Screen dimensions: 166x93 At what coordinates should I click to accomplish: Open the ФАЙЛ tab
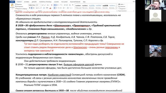[x=12, y=2]
